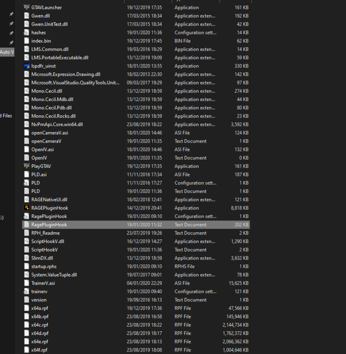346x354 pixels.
Task: Click the NvPmApi.Core.win64.dll file icon
Action: coord(26,125)
